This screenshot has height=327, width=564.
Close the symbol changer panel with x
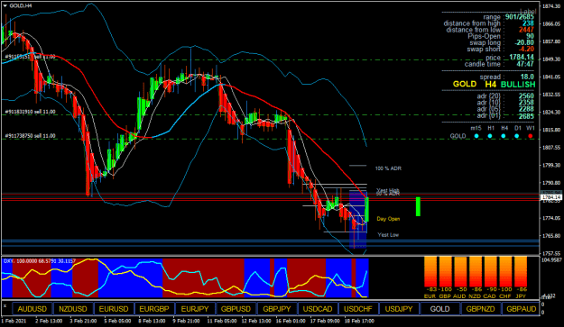5,306
